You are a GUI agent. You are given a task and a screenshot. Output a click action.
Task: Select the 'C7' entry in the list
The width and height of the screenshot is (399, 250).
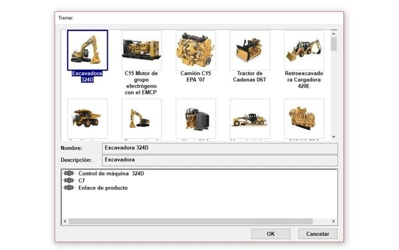click(81, 181)
